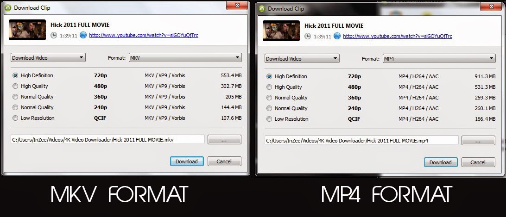Click the .mp4 save path field
The height and width of the screenshot is (217, 506).
click(x=362, y=140)
